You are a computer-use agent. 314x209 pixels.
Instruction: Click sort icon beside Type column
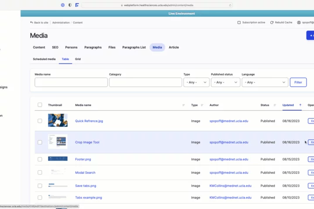pyautogui.click(x=202, y=105)
